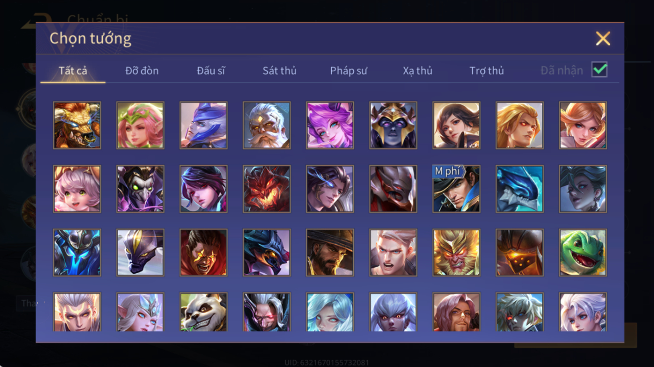Select the cowboy hat bearded hero
This screenshot has width=654, height=367.
coord(330,252)
